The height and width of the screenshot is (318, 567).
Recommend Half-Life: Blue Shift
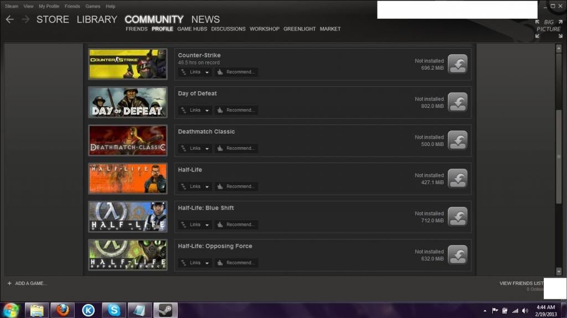point(236,225)
